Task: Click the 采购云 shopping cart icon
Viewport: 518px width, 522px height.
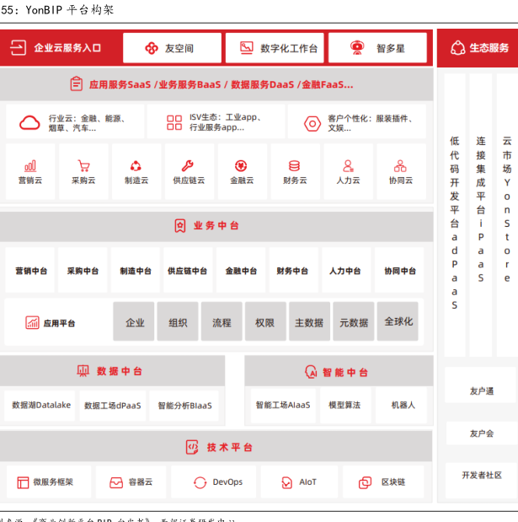Action: pyautogui.click(x=83, y=166)
